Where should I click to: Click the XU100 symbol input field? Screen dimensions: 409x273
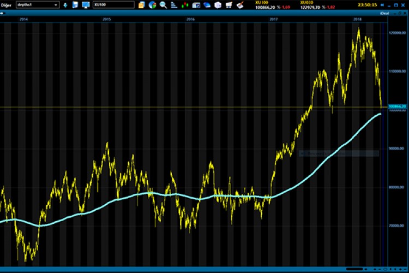[x=113, y=5]
